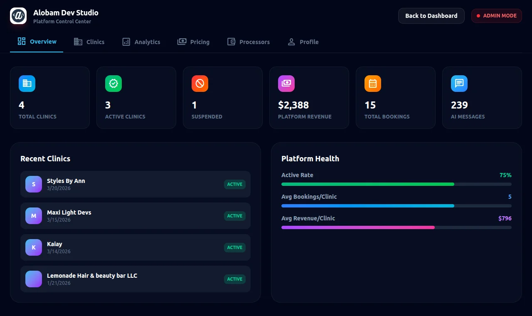Click the Kaiay clinic name
This screenshot has width=532, height=316.
tap(54, 244)
